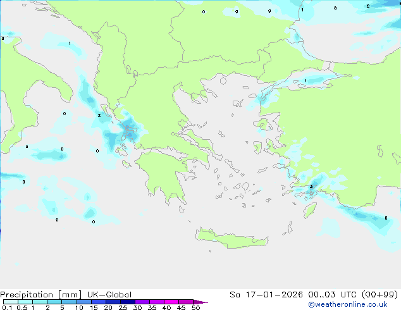Select the '45' legend scale label
Viewport: 401px width, 310px height.
coord(181,307)
